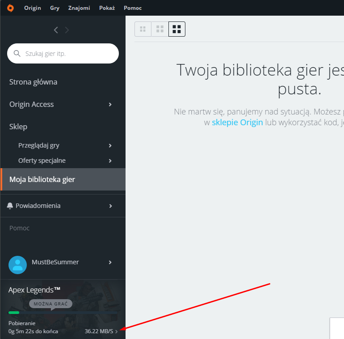Open Powiadomienia
The image size is (344, 339).
[x=38, y=206]
